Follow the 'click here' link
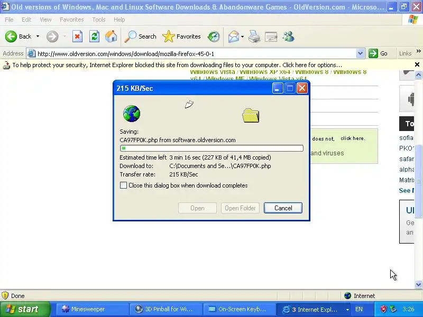This screenshot has height=317, width=423. coord(353,138)
